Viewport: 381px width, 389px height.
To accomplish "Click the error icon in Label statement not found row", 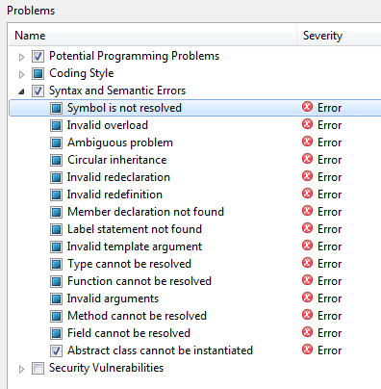I will [307, 228].
